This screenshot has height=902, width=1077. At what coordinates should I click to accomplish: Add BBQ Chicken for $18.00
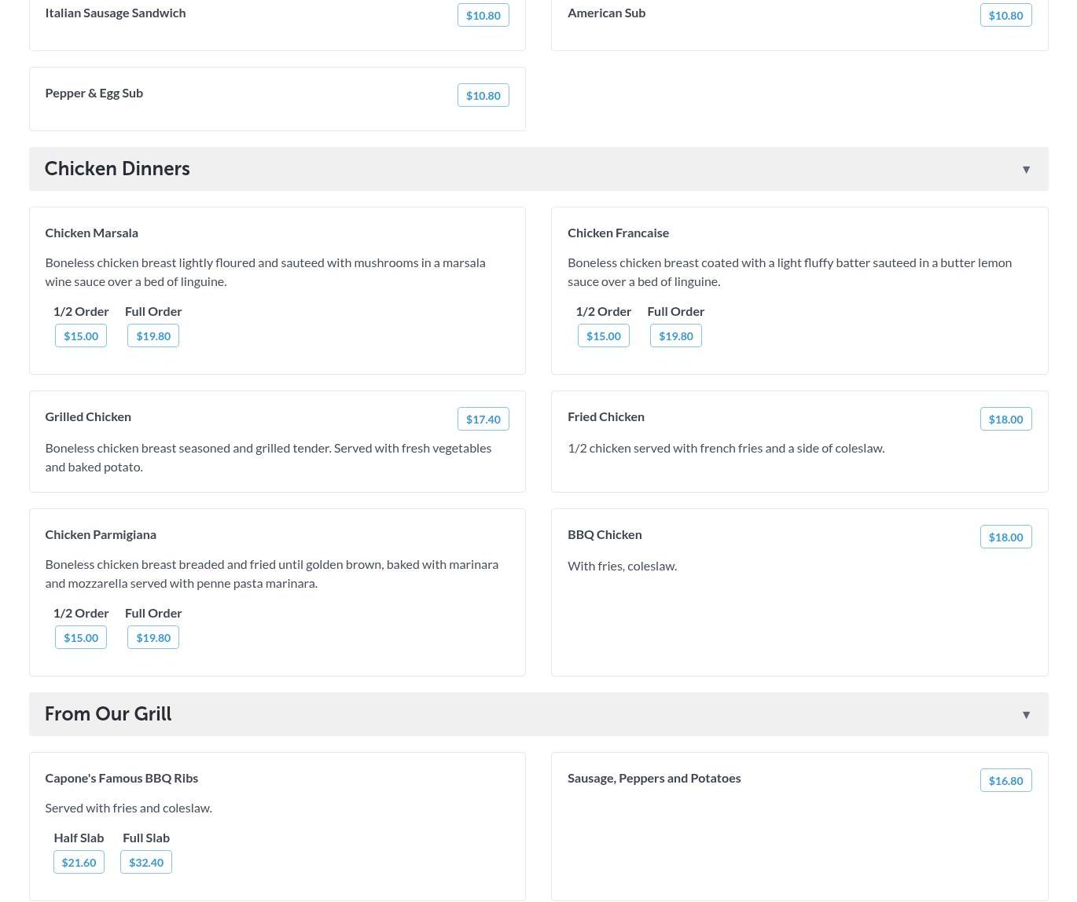tap(1005, 537)
